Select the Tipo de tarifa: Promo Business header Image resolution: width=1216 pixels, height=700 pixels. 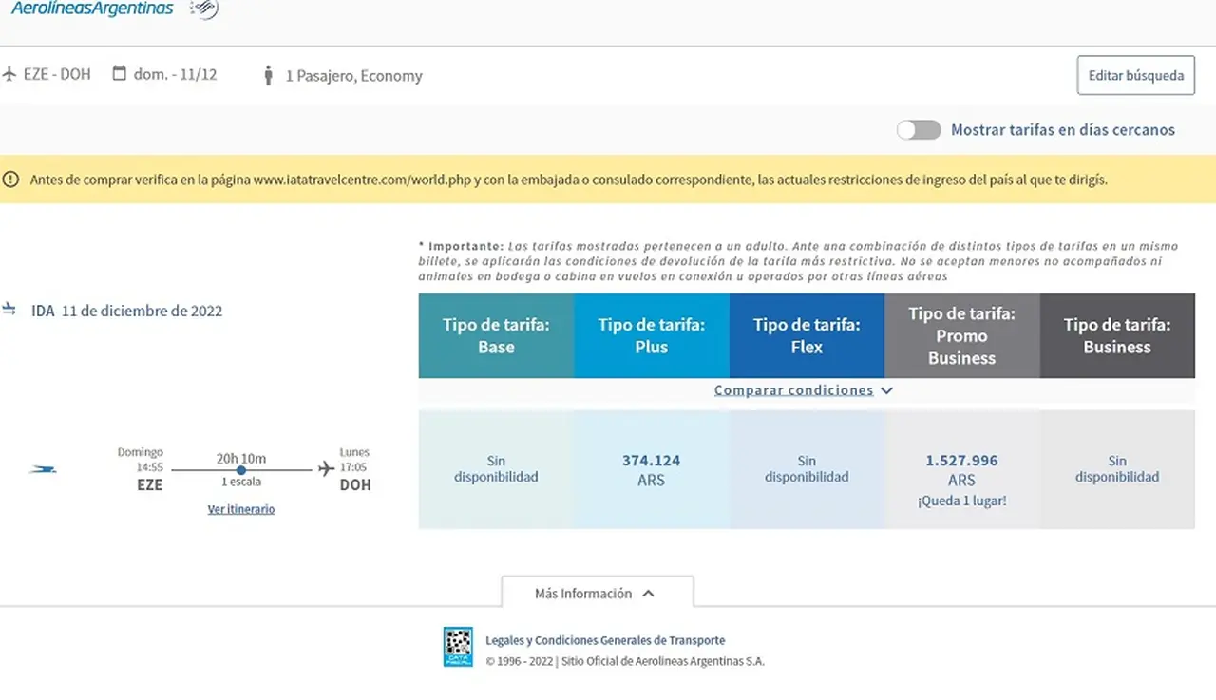click(962, 336)
